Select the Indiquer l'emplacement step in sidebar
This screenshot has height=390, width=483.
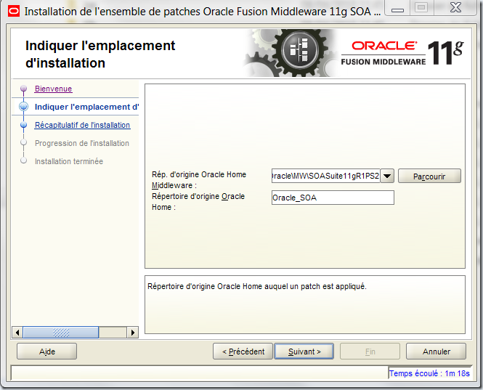click(86, 107)
